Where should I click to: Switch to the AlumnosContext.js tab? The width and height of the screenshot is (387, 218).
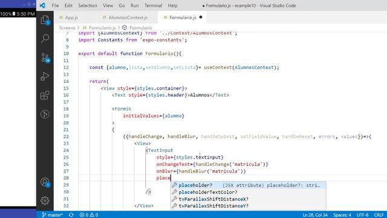tap(128, 18)
